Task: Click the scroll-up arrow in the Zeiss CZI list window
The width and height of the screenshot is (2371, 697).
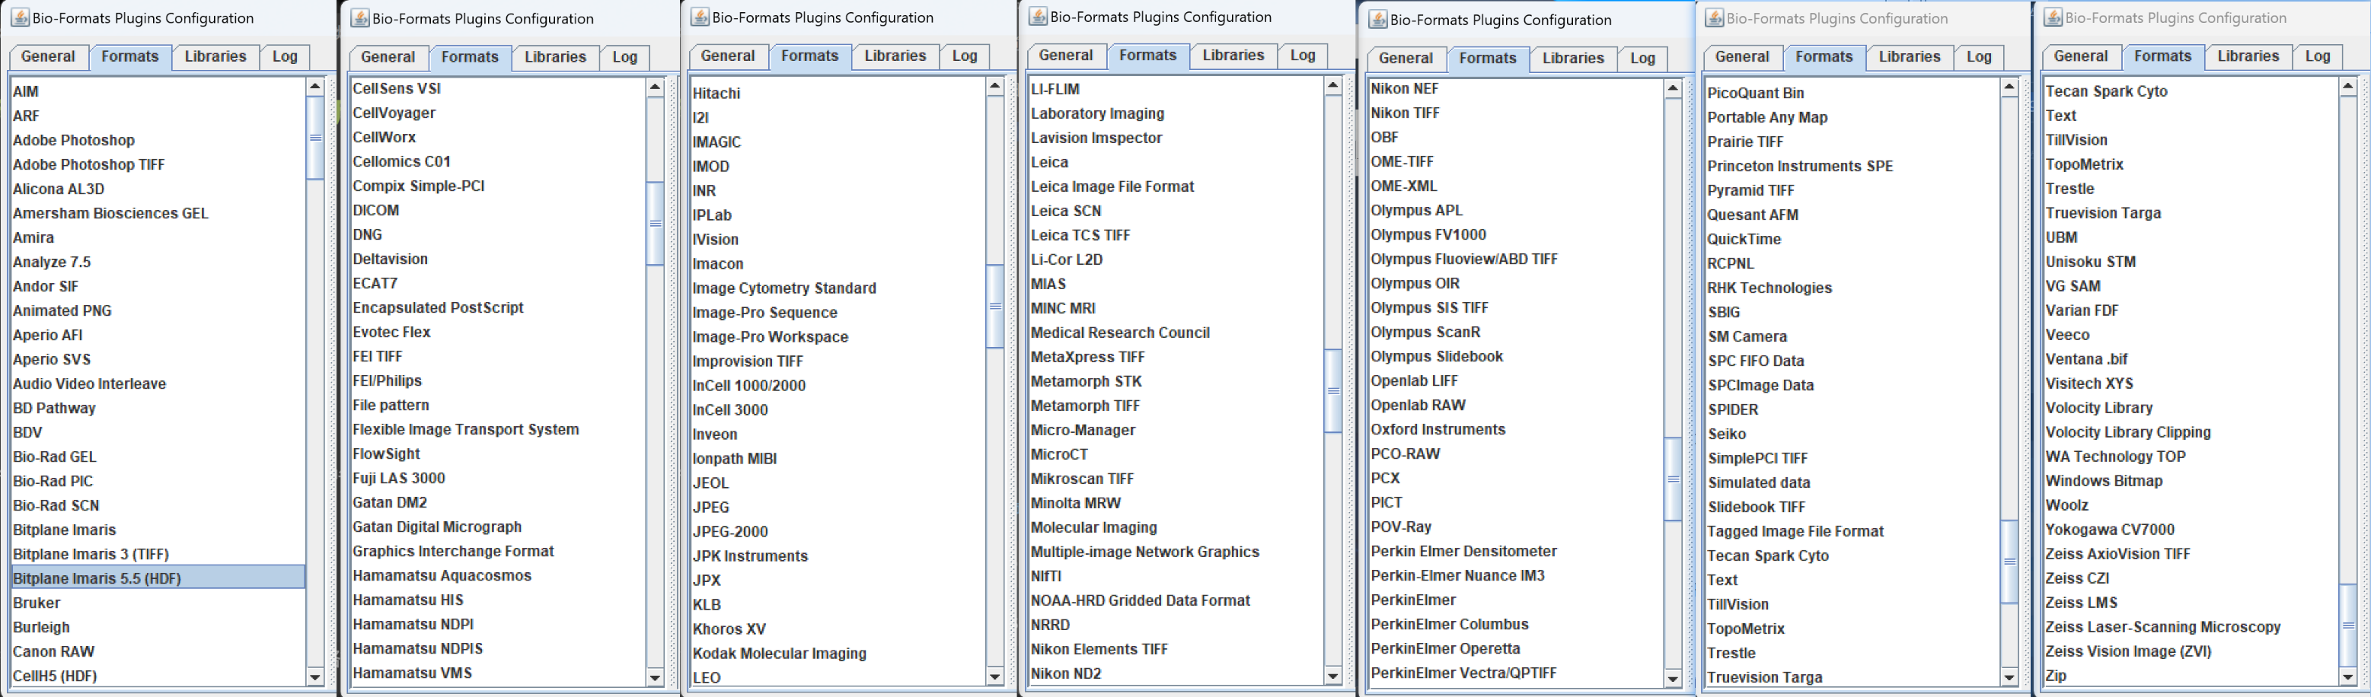Action: coord(2348,87)
